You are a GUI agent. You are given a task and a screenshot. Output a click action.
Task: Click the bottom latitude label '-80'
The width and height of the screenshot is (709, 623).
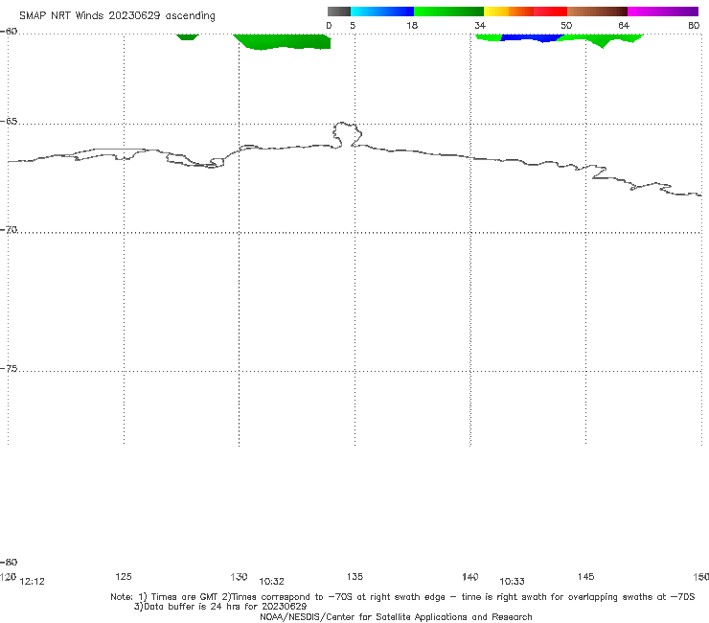click(9, 562)
